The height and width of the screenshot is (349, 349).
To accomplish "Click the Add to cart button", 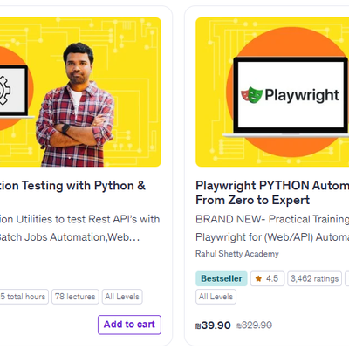I will coord(129,325).
